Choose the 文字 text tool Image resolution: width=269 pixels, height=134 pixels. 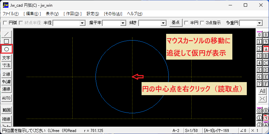(x=6, y=58)
